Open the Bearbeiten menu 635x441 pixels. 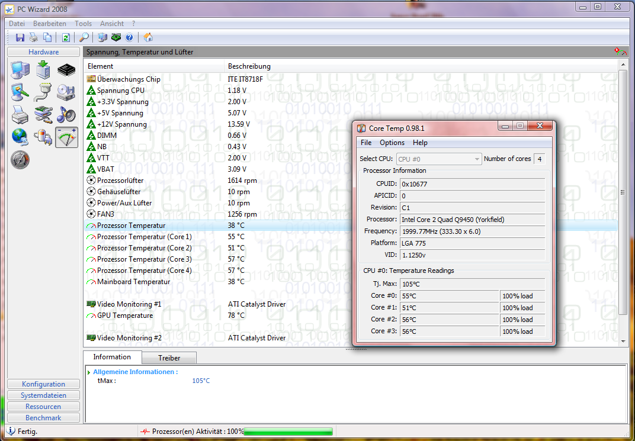(x=49, y=24)
